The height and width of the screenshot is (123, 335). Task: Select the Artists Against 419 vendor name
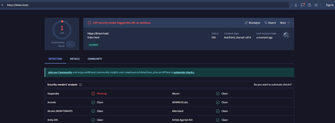coord(182,120)
